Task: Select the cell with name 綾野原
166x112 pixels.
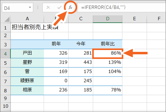Action: tap(27, 81)
